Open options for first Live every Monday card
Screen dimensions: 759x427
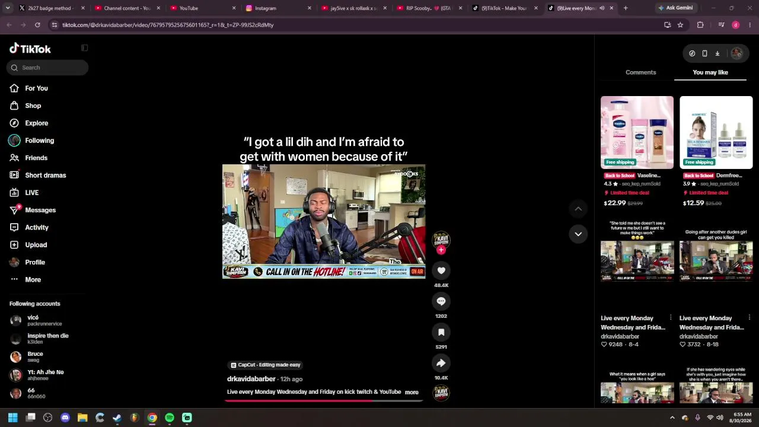671,318
